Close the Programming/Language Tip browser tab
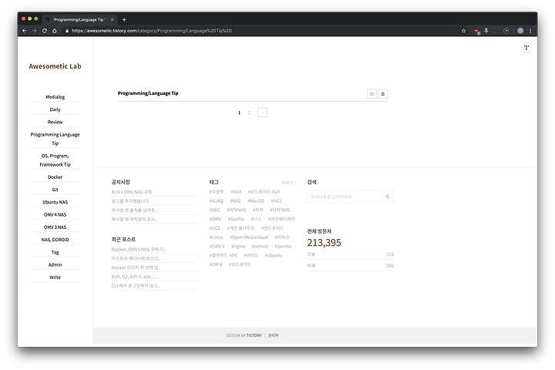Viewport: 555px width, 370px height. [113, 20]
